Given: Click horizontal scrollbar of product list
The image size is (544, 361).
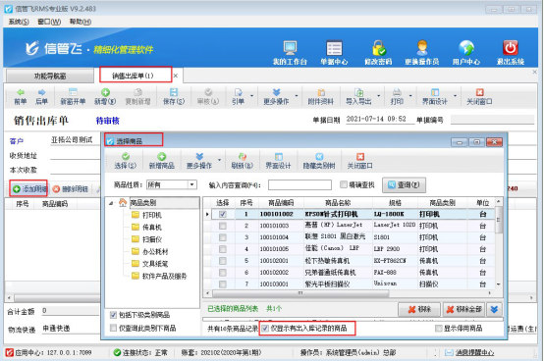Looking at the screenshot, I should click(x=300, y=293).
